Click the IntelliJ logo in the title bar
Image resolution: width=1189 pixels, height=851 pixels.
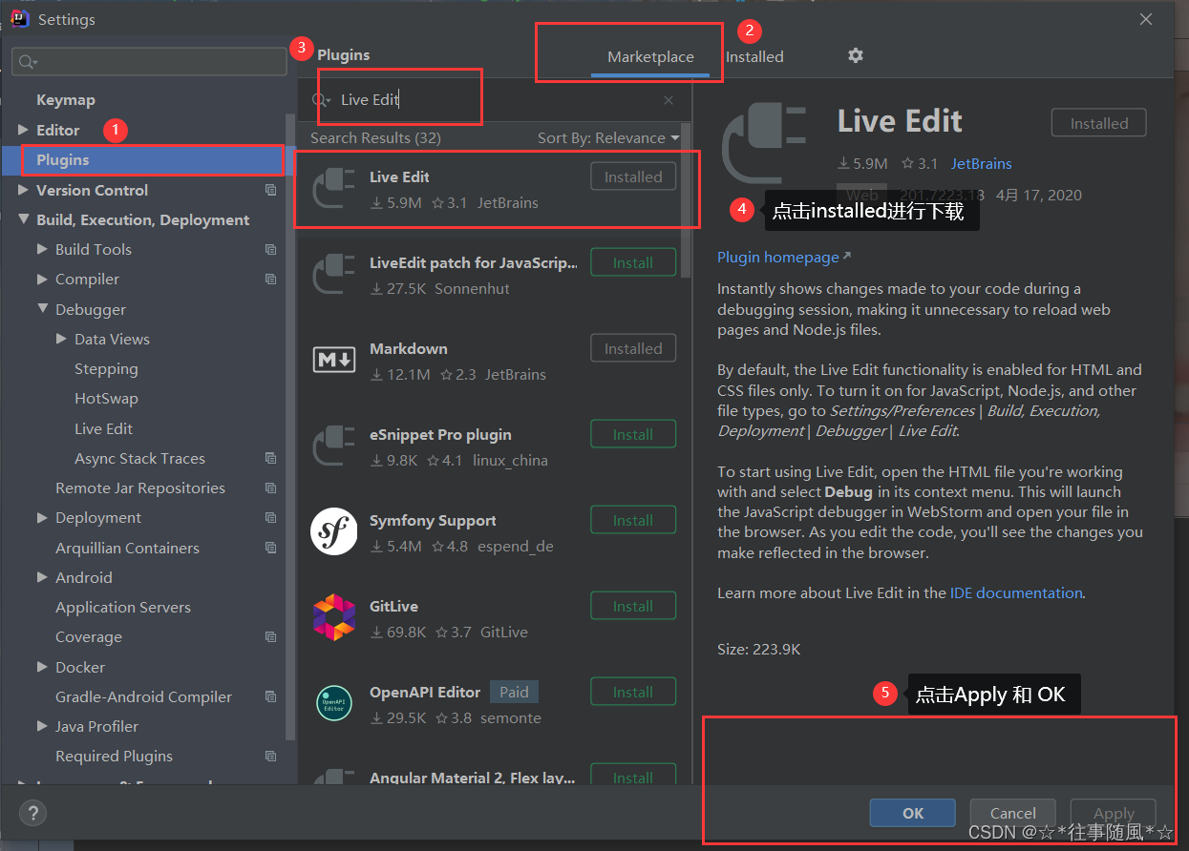(x=19, y=18)
